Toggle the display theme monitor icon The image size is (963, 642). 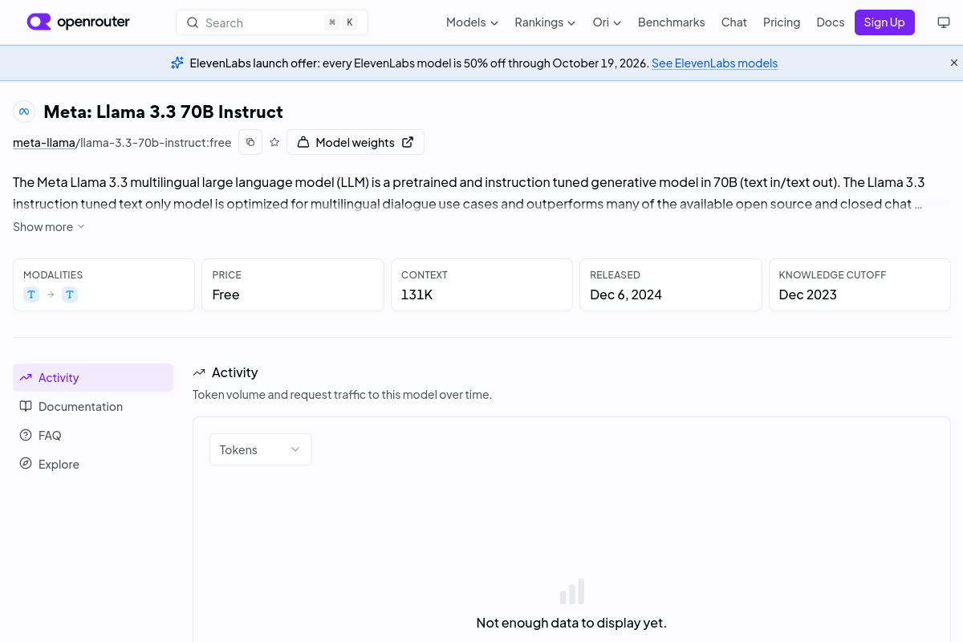click(944, 22)
